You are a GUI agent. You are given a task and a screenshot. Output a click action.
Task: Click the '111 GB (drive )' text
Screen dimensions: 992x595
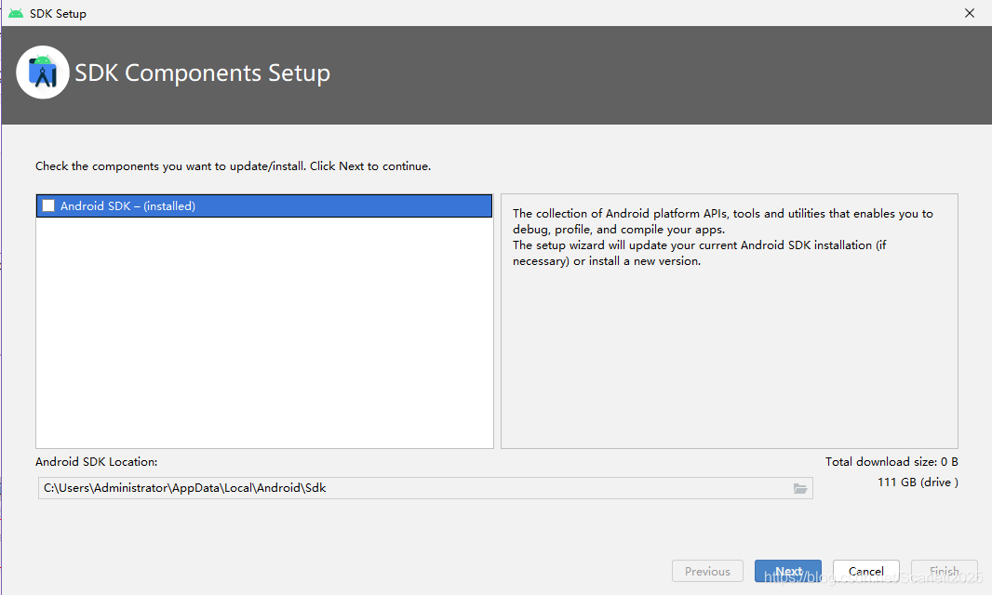coord(918,482)
